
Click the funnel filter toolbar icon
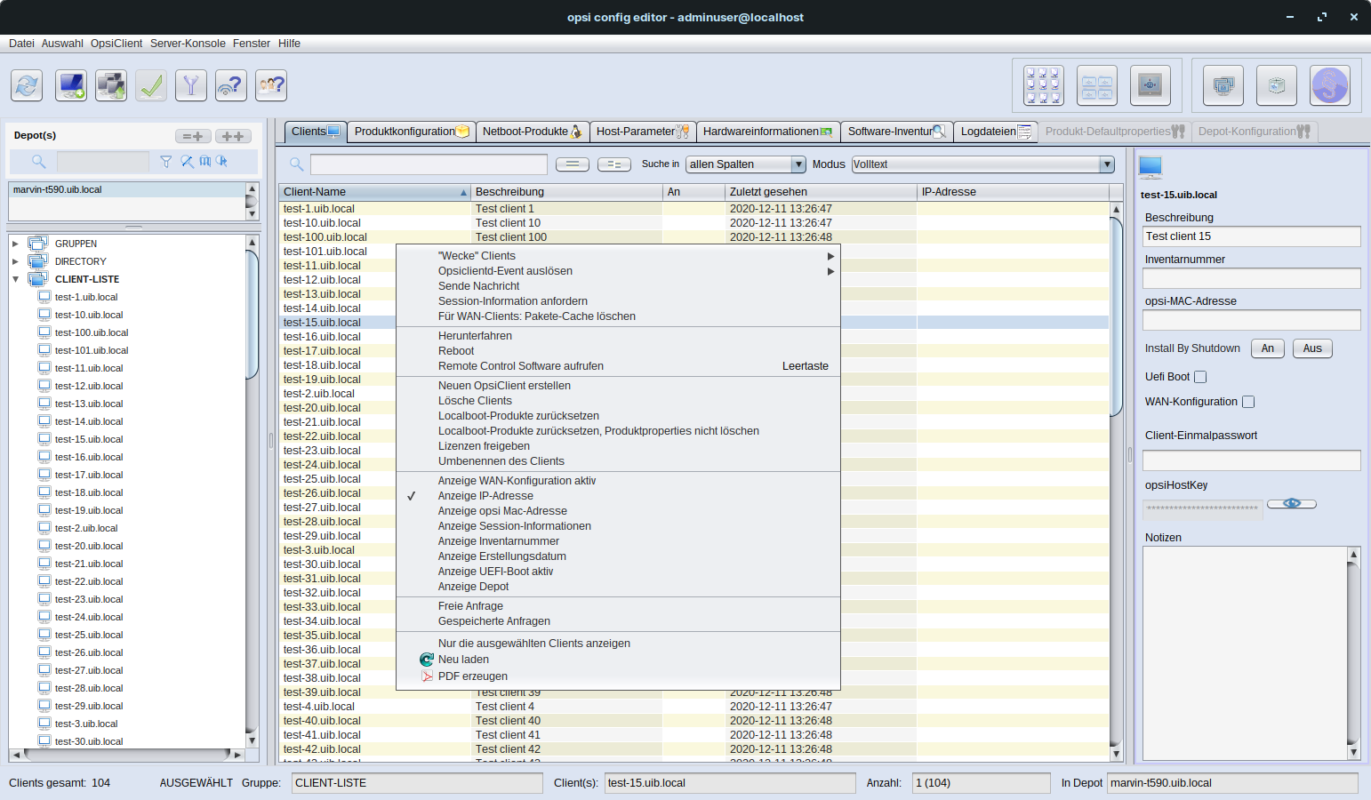[191, 85]
